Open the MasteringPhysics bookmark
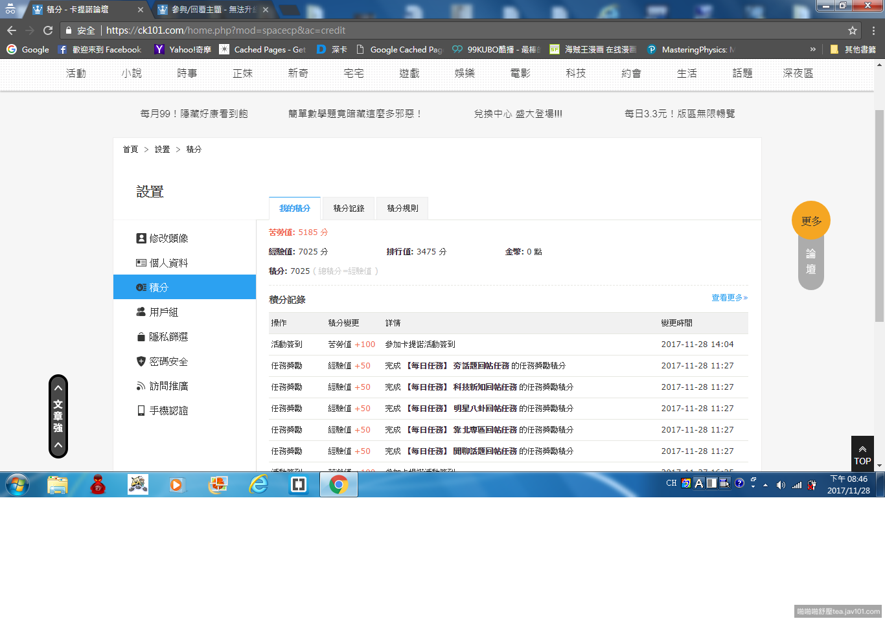Image resolution: width=885 pixels, height=621 pixels. click(691, 49)
